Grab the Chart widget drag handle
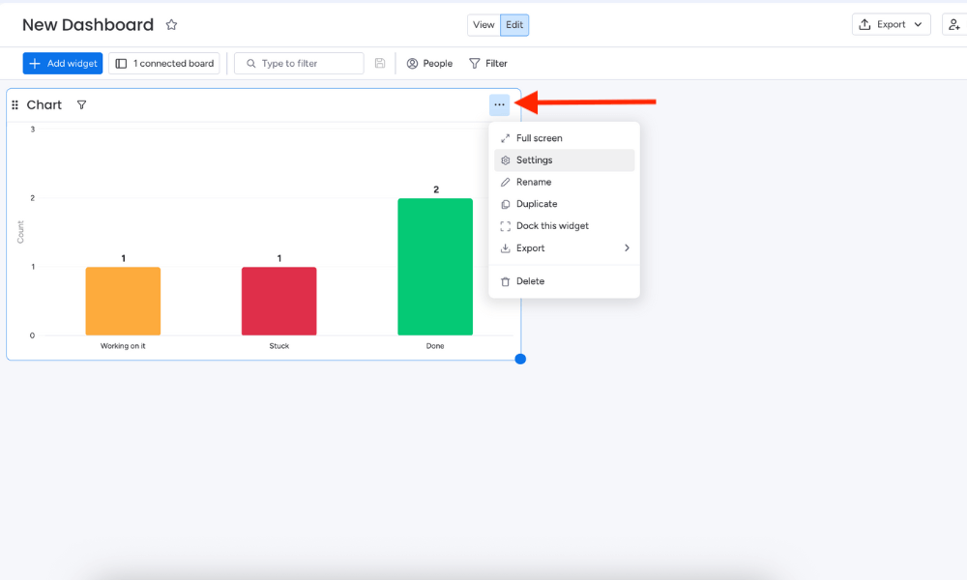Viewport: 967px width, 580px height. [15, 104]
